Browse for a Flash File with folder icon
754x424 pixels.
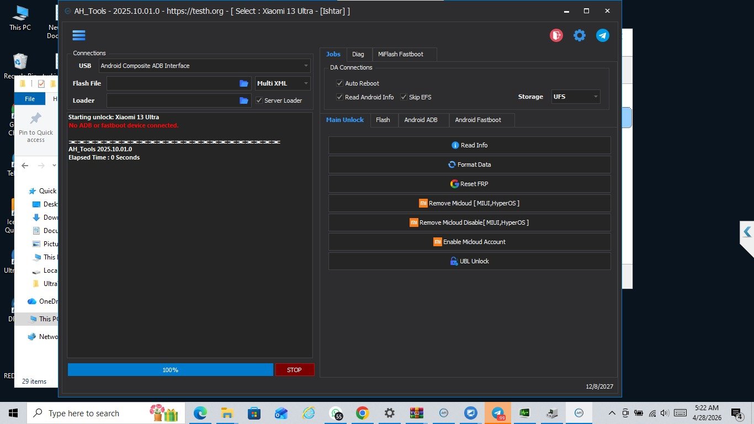[244, 83]
